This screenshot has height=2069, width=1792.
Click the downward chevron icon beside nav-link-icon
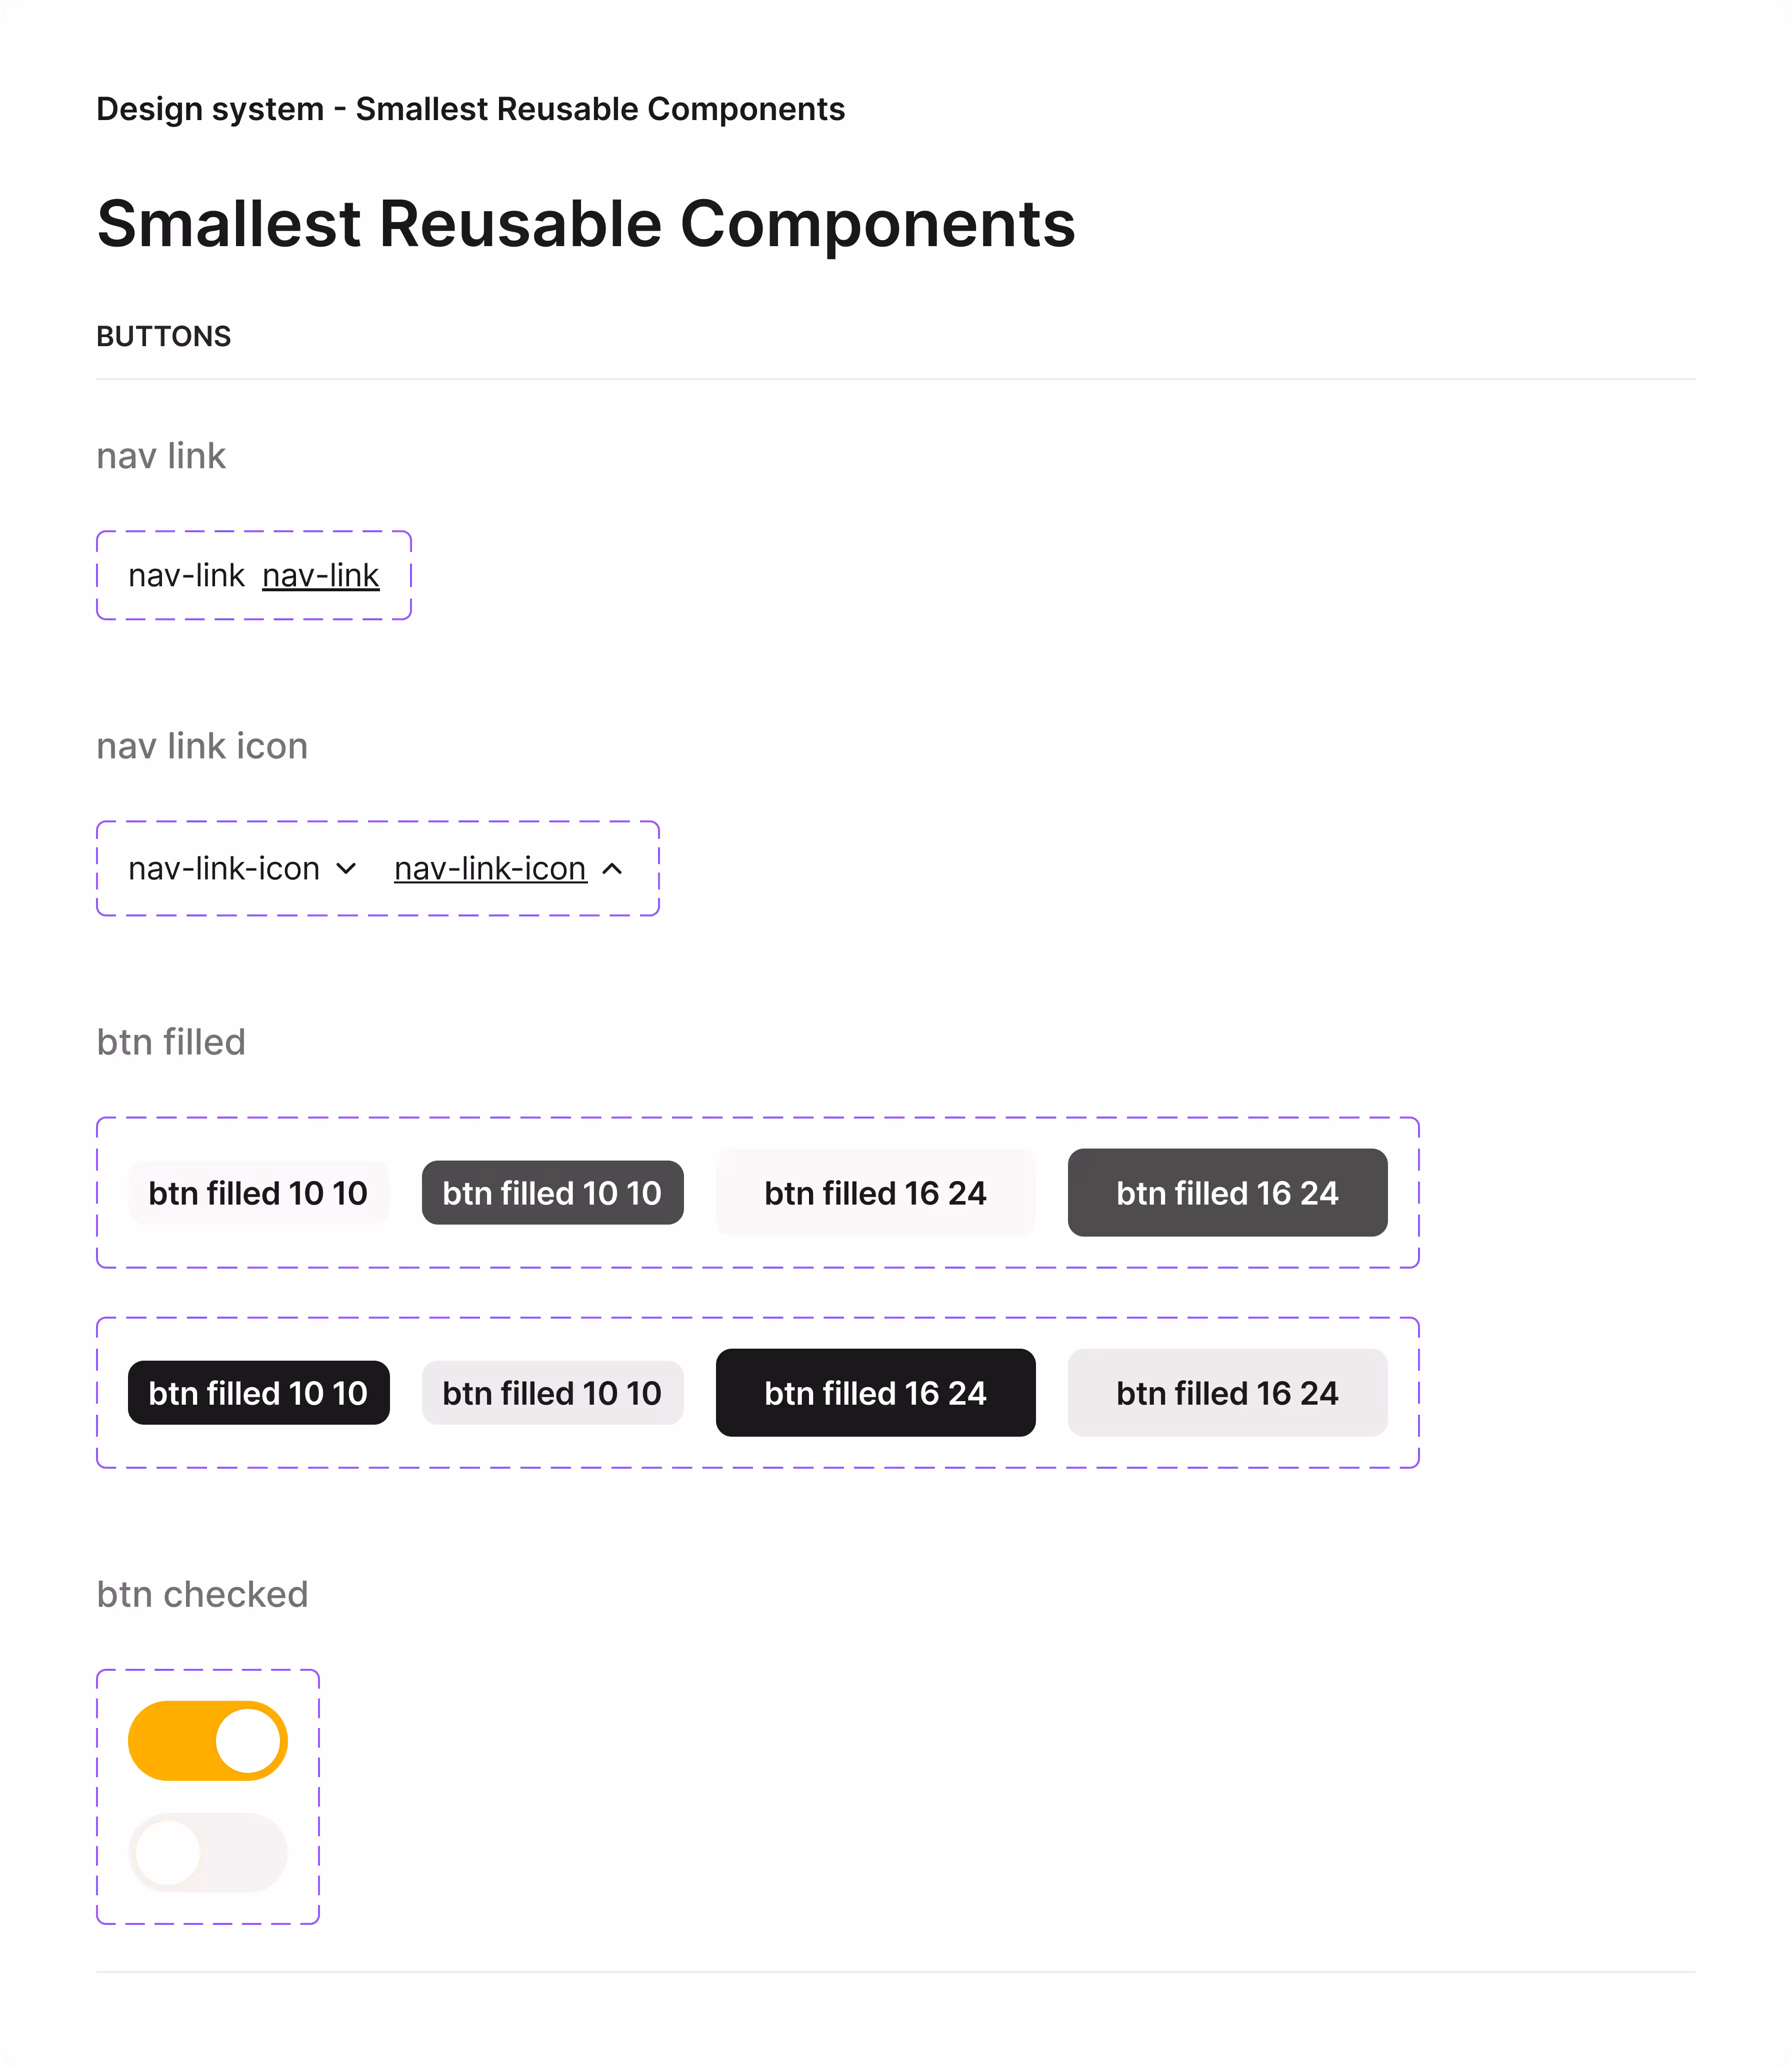click(x=346, y=868)
